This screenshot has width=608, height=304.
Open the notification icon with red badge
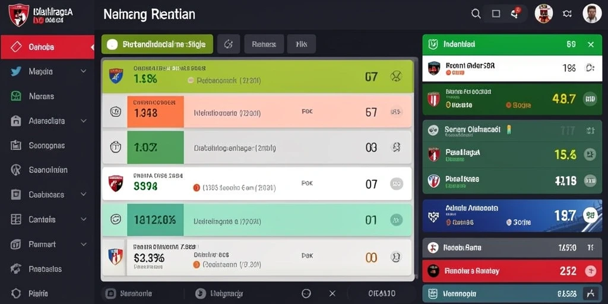[515, 14]
